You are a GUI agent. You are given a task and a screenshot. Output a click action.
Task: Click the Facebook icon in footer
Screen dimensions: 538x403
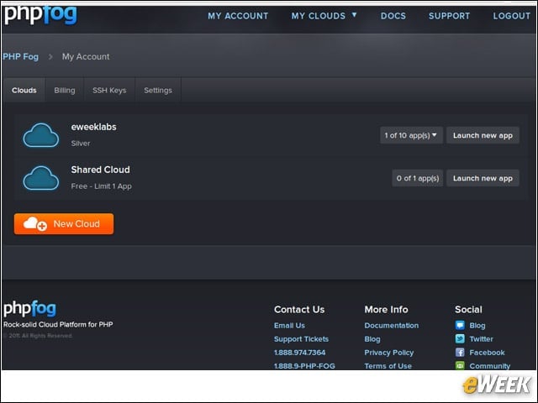coord(460,353)
